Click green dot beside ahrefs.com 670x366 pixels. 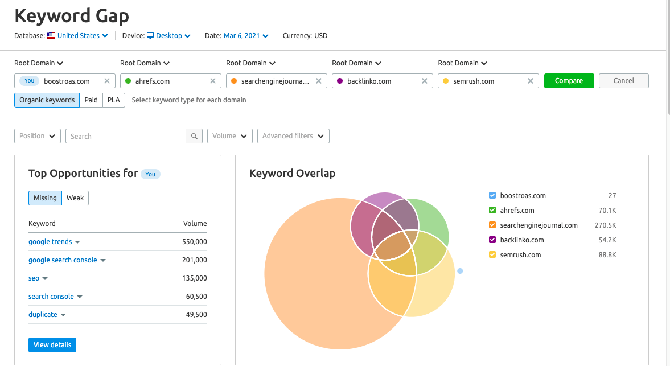[128, 81]
